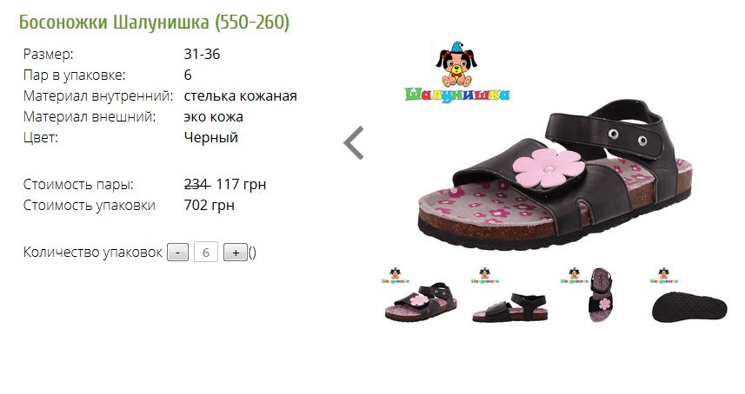Click the color value Черный
The height and width of the screenshot is (394, 745).
pos(211,137)
